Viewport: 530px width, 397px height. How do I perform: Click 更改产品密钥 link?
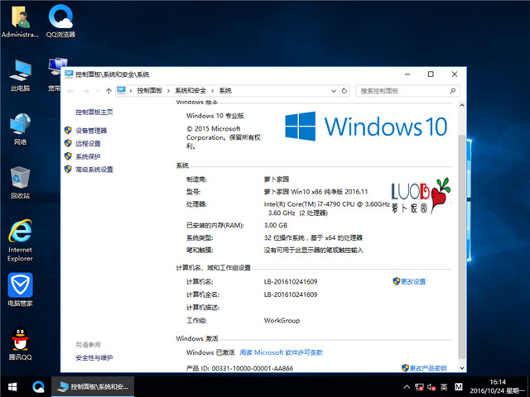(428, 368)
